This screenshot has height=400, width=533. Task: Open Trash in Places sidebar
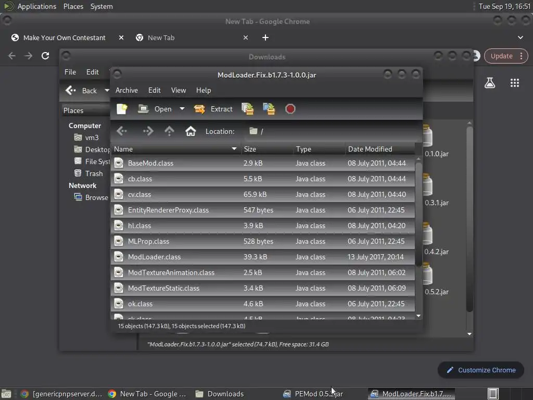pyautogui.click(x=88, y=173)
